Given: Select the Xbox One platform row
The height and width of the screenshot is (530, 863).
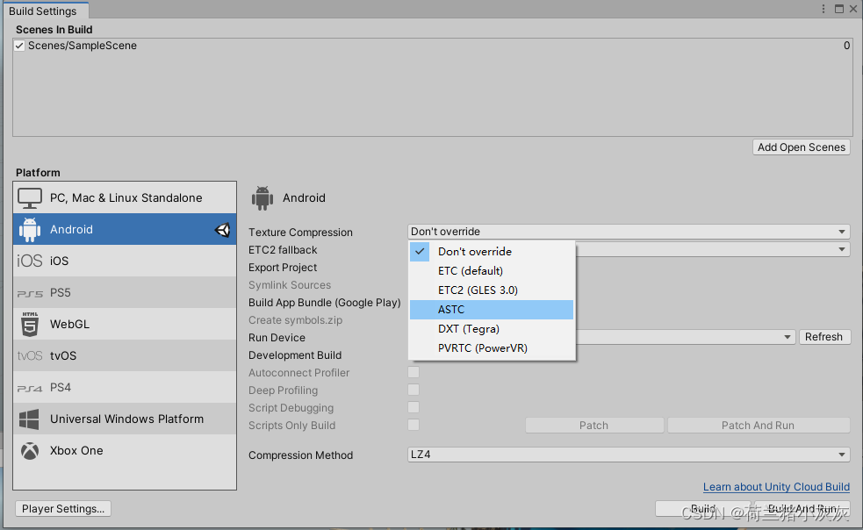Looking at the screenshot, I should [x=125, y=451].
